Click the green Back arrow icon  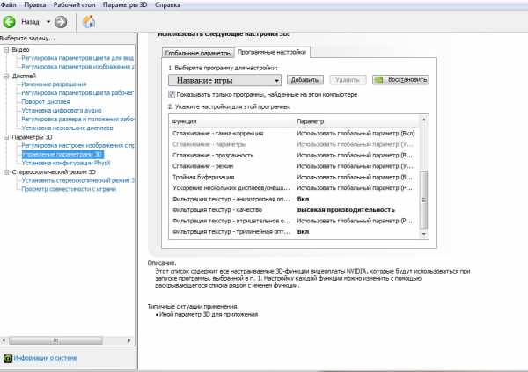[x=9, y=22]
